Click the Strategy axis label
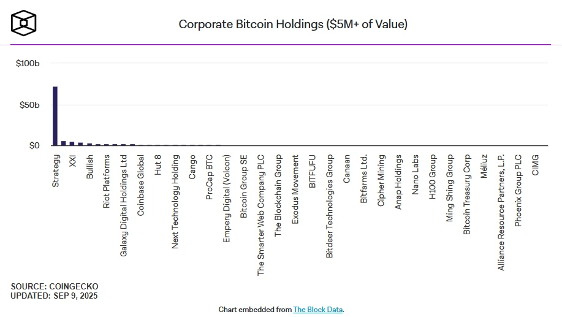The image size is (562, 317). click(x=56, y=170)
